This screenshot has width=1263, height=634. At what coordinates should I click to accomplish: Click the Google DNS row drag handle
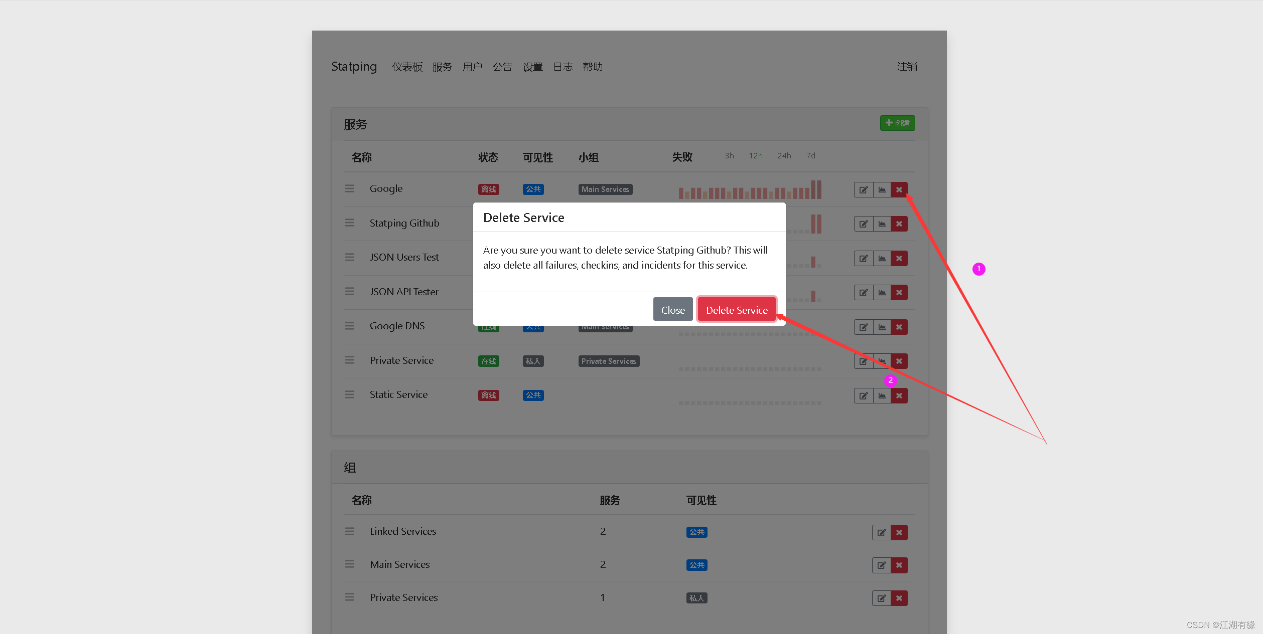[350, 326]
